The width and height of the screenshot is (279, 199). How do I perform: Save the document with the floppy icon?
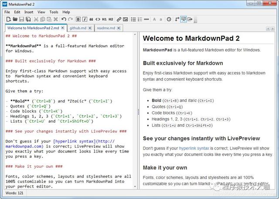(x=21, y=19)
